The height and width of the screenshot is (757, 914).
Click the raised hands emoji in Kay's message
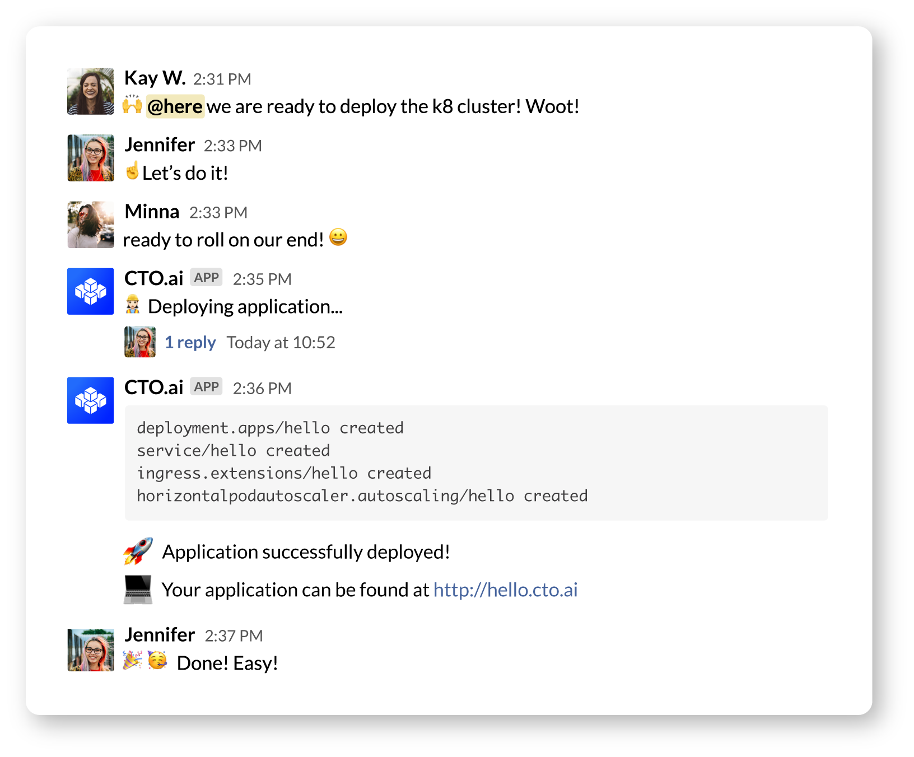coord(133,104)
